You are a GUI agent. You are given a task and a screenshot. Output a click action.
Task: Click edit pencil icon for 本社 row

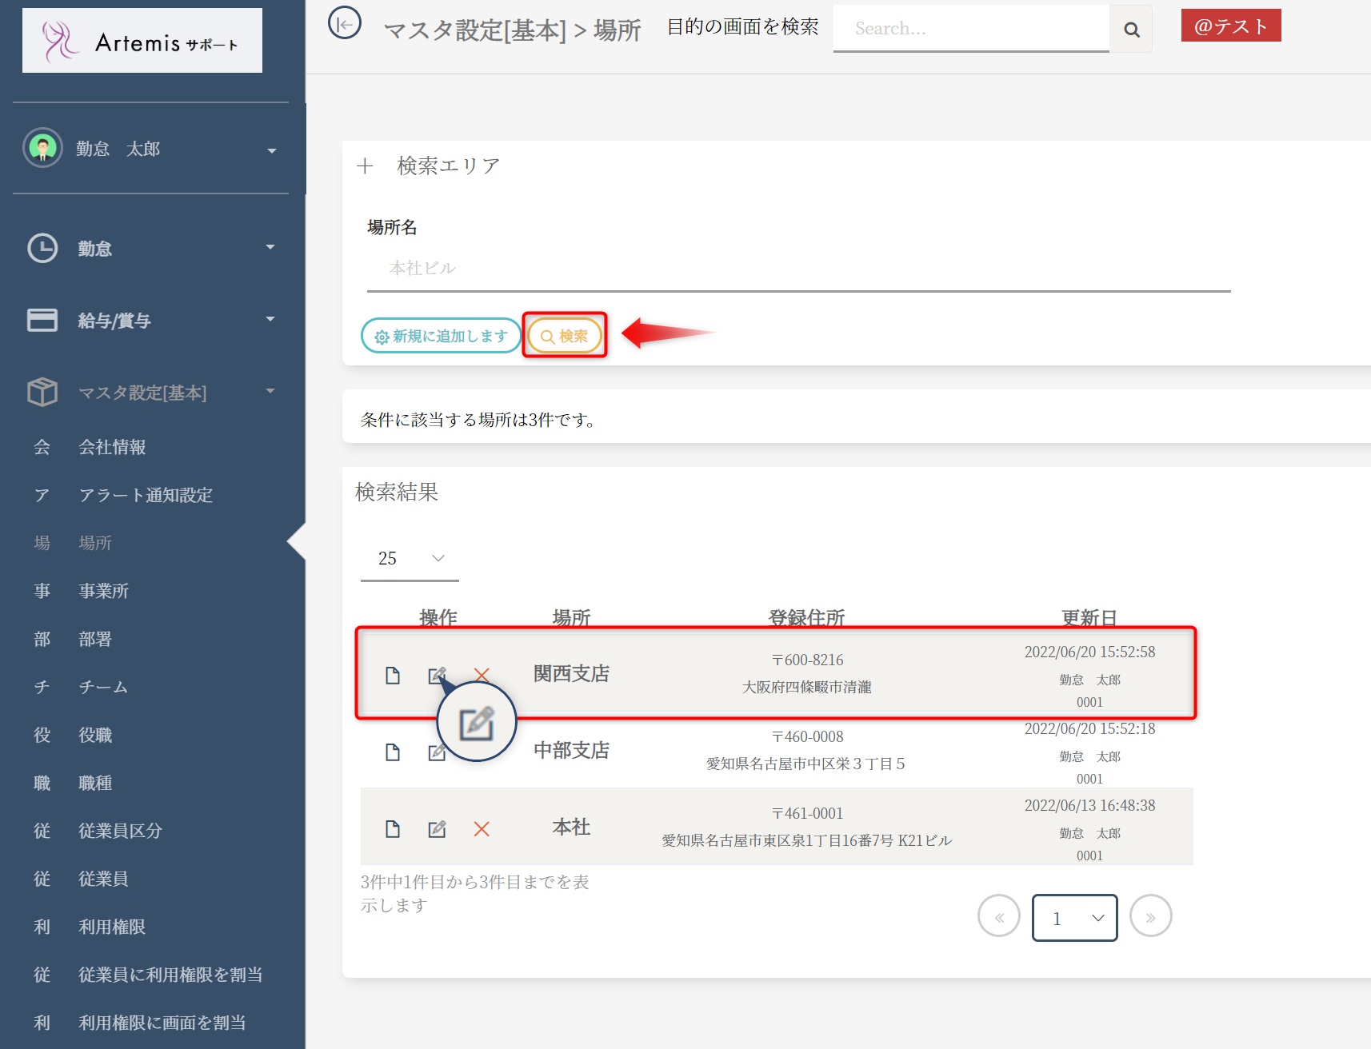[x=437, y=829]
